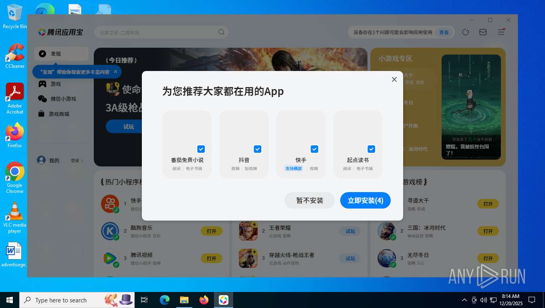545x308 pixels.
Task: Open 糟糕,我被妖怪包围了 game thumbnail
Action: point(471,107)
